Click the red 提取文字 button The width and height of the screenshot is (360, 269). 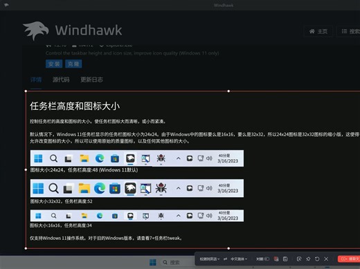click(x=349, y=259)
